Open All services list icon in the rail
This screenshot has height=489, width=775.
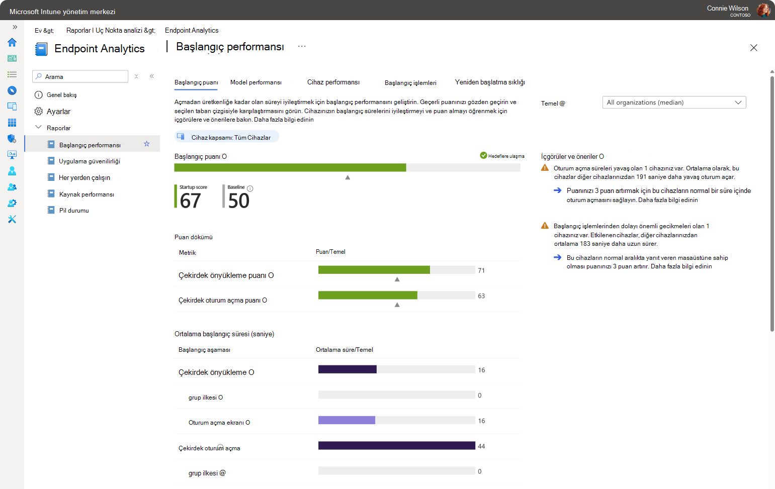pos(12,74)
